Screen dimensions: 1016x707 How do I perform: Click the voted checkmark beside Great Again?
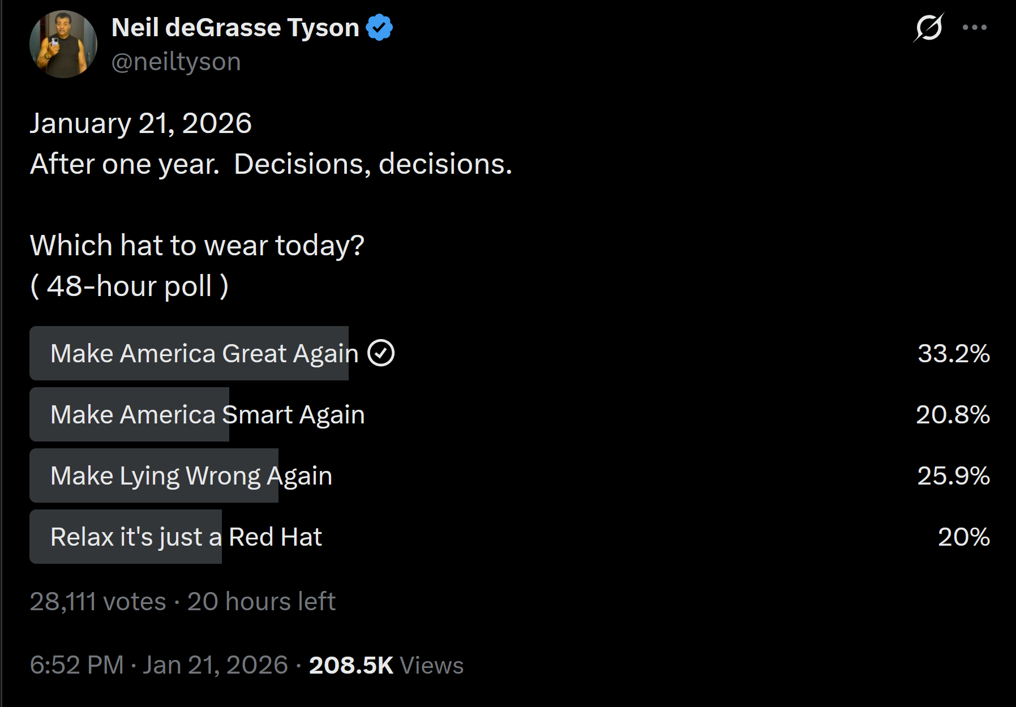(381, 353)
